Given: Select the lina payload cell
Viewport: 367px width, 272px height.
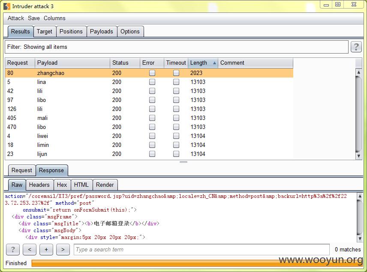Looking at the screenshot, I should tap(72, 82).
